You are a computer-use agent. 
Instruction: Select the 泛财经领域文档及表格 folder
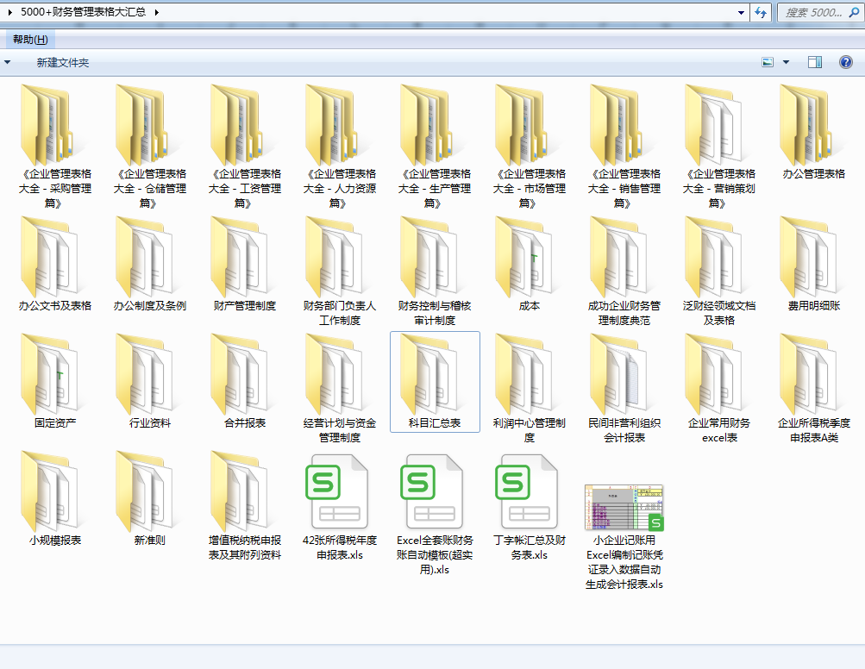point(718,272)
